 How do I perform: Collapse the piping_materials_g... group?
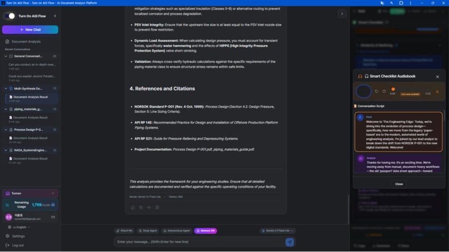6,109
